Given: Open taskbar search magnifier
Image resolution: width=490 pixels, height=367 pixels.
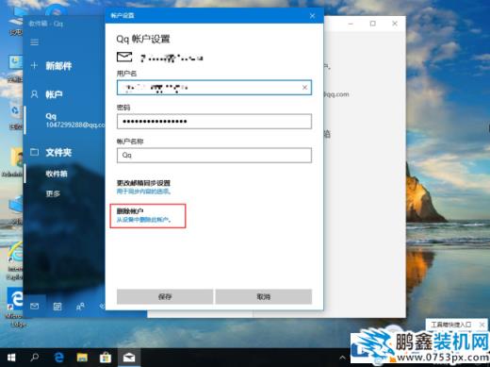Looking at the screenshot, I should point(35,358).
